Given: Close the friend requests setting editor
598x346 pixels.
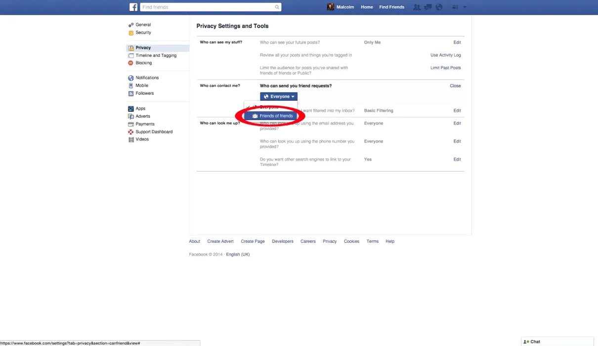Looking at the screenshot, I should (455, 86).
